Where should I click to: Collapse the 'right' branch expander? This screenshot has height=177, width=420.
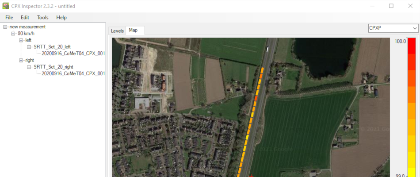(21, 60)
